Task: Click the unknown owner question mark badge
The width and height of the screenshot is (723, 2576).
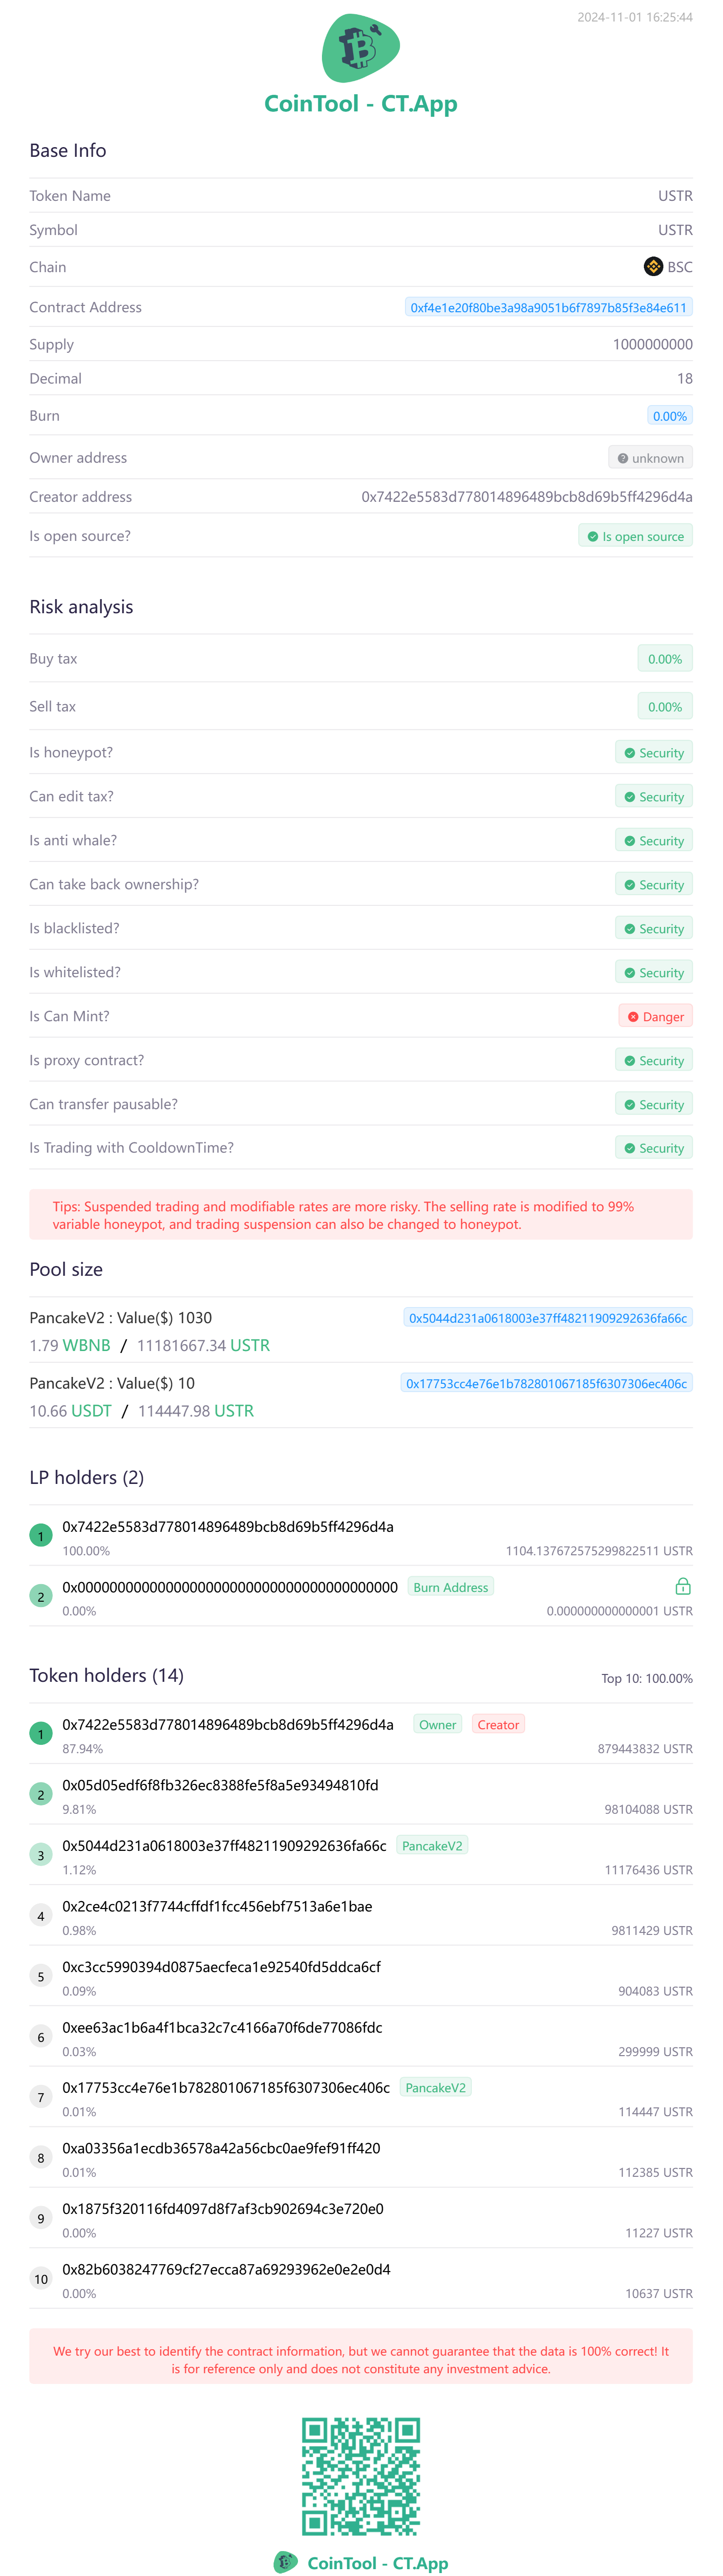Action: click(650, 458)
